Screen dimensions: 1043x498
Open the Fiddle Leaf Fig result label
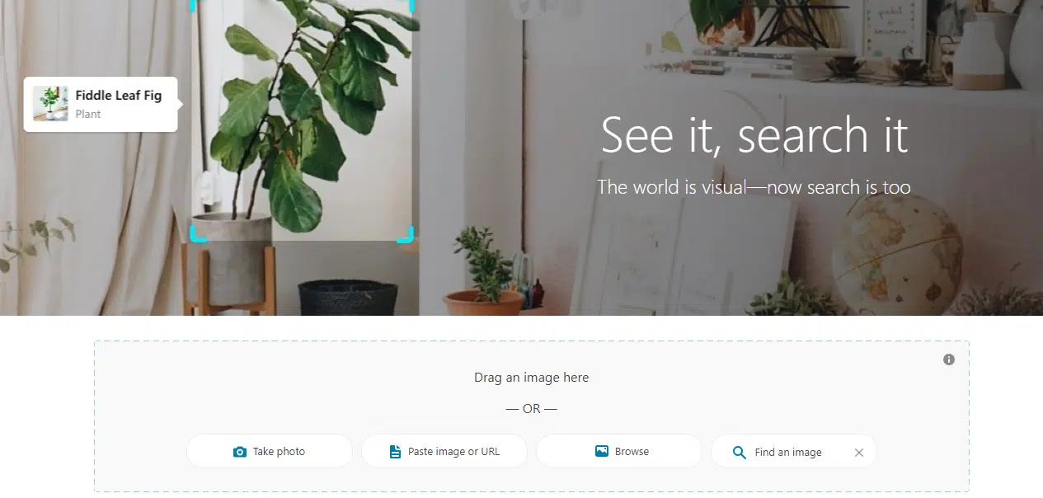point(119,96)
